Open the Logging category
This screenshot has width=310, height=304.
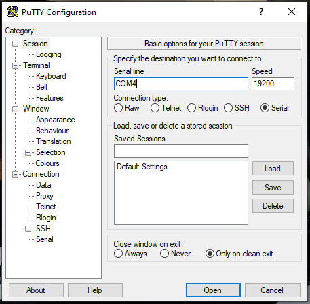click(49, 54)
